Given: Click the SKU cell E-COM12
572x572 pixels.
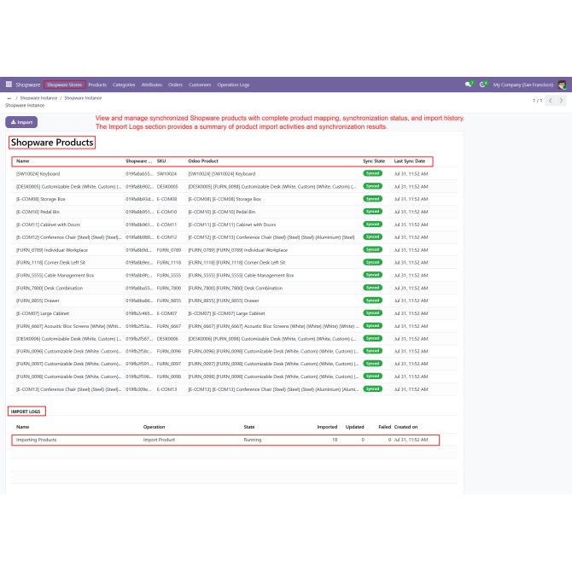Looking at the screenshot, I should click(x=166, y=237).
